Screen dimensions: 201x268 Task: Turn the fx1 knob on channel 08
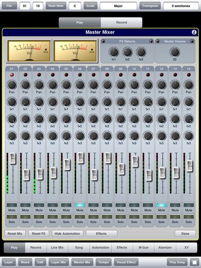(x=107, y=102)
